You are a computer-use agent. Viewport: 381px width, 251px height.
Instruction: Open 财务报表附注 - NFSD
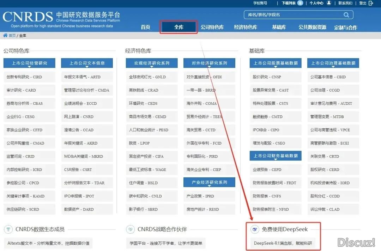pos(276,209)
